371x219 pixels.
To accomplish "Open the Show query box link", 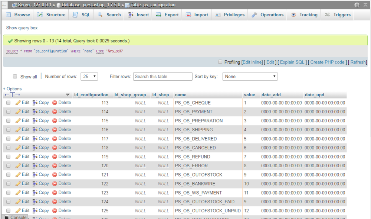I will click(x=22, y=28).
